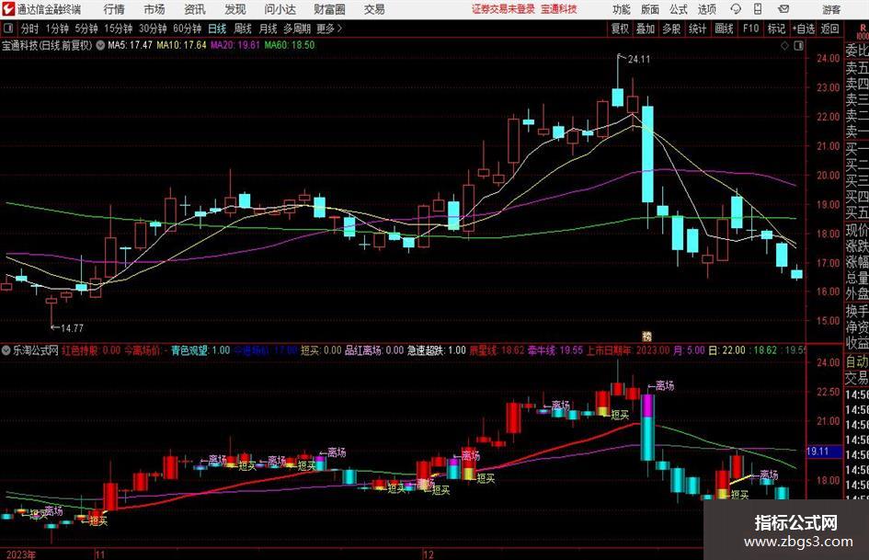
Task: Click the 复权 toolbar button
Action: (x=620, y=29)
